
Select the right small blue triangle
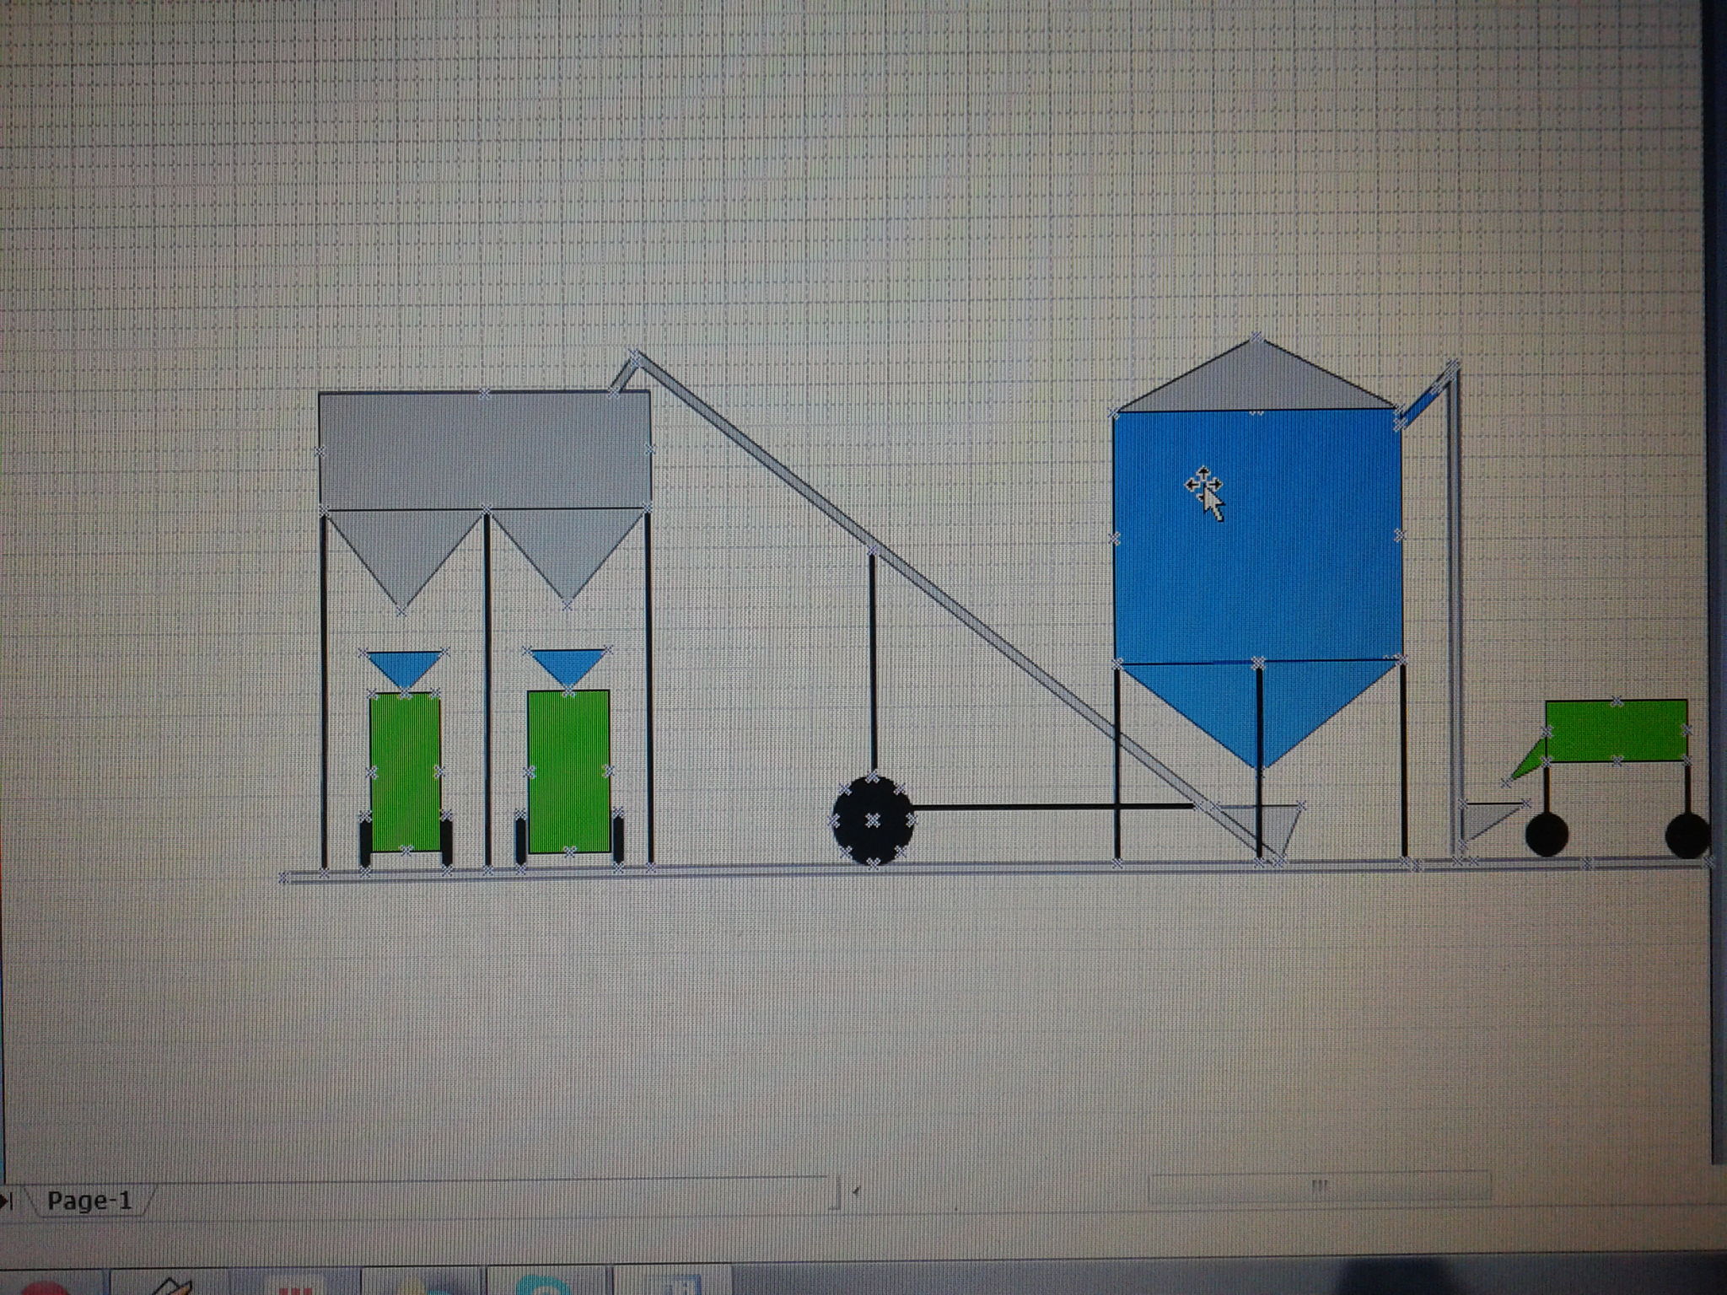click(568, 664)
